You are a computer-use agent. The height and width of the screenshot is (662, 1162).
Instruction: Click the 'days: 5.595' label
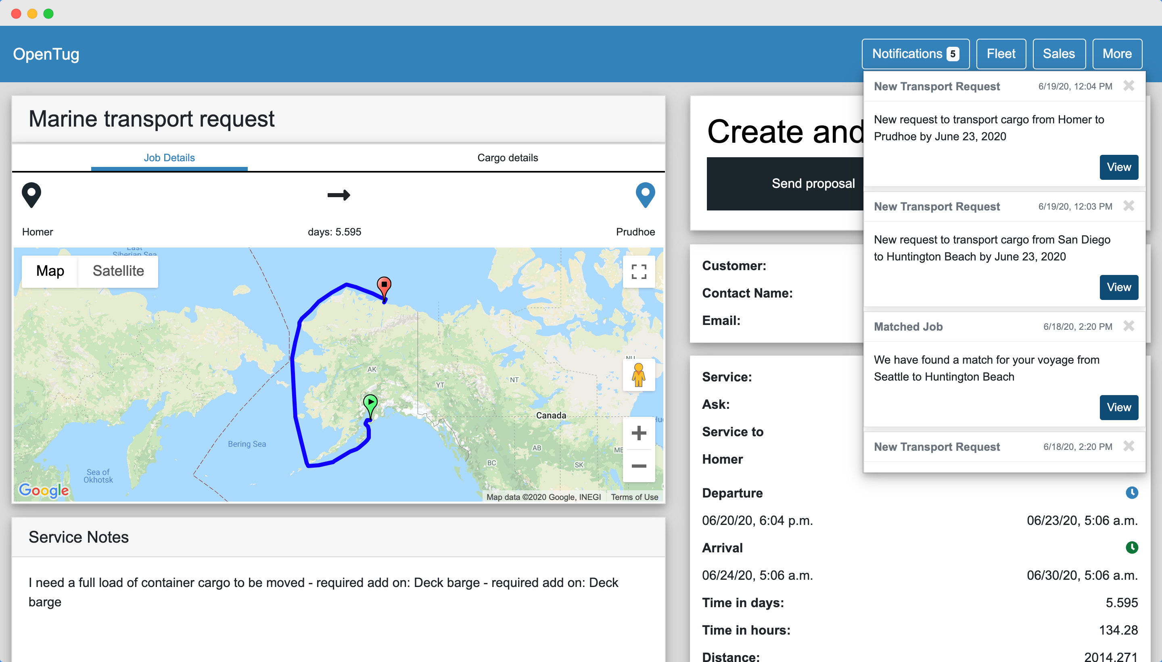coord(334,232)
